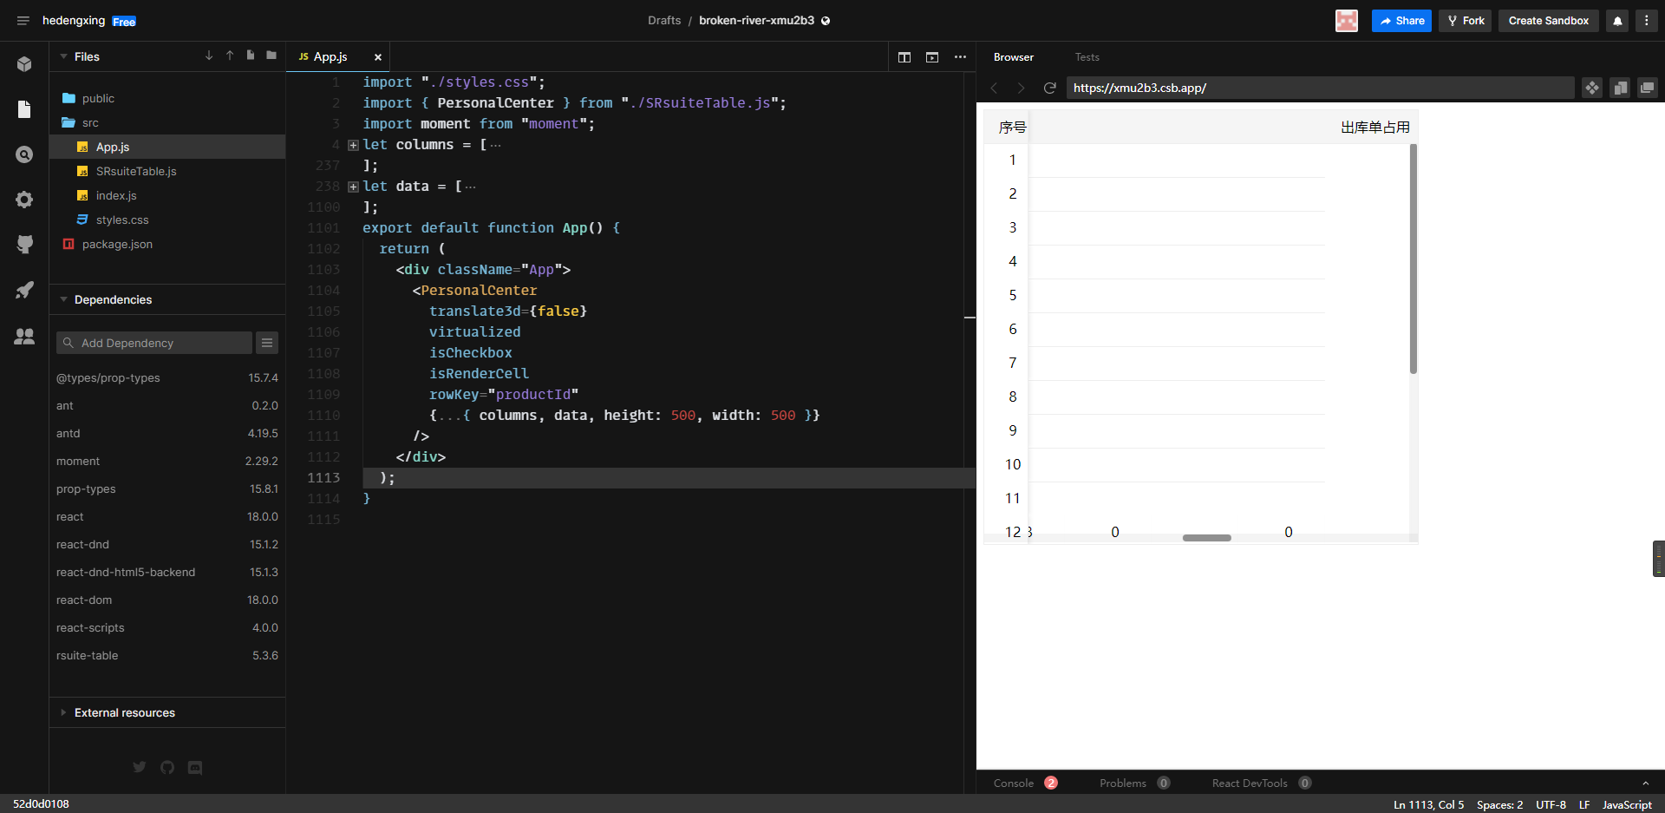Expand the collapsed data array on line 238
Viewport: 1665px width, 813px height.
tap(352, 187)
